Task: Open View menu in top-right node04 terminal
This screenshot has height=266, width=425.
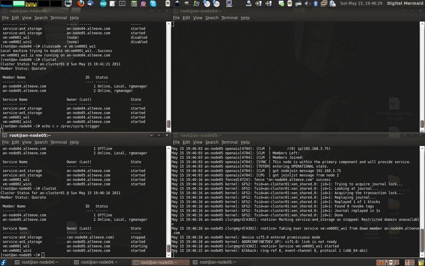Action: (x=197, y=17)
